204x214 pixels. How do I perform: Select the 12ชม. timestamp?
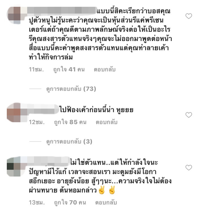point(37,122)
